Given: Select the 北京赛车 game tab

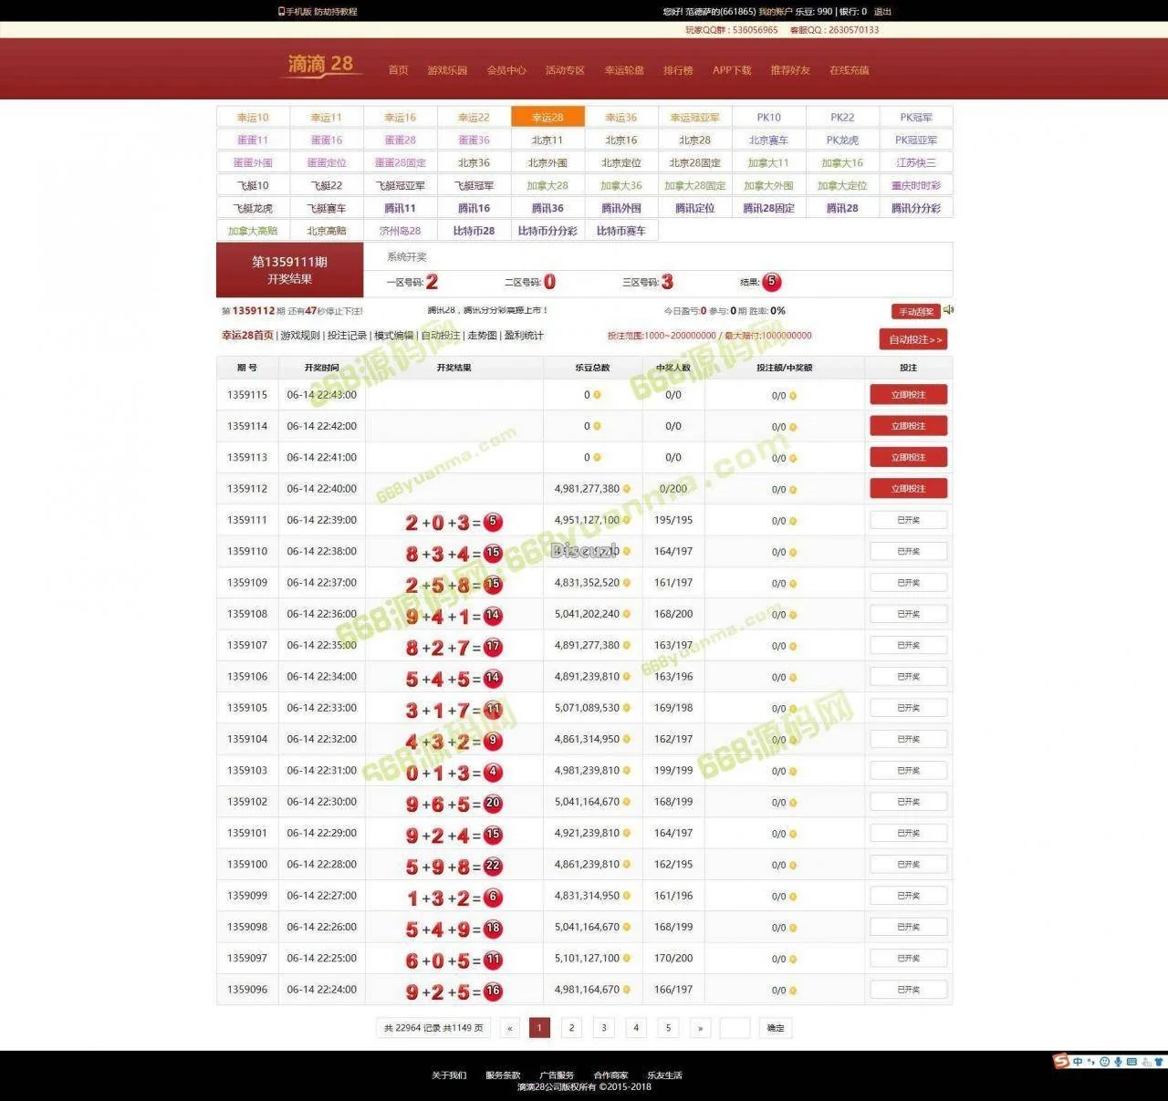Looking at the screenshot, I should (768, 140).
